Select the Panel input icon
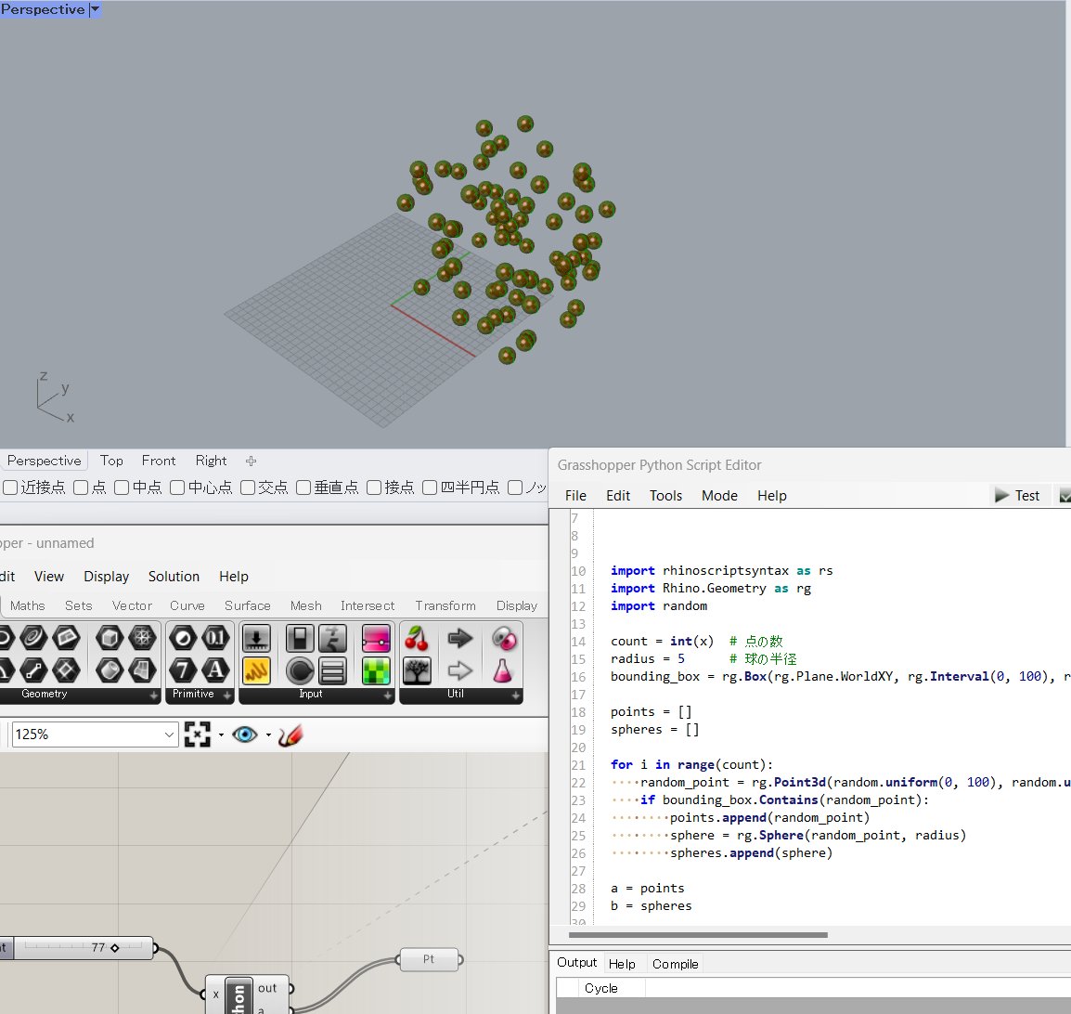Image resolution: width=1071 pixels, height=1014 pixels. [x=256, y=671]
